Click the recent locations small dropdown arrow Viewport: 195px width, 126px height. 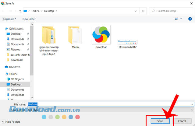[x=16, y=11]
